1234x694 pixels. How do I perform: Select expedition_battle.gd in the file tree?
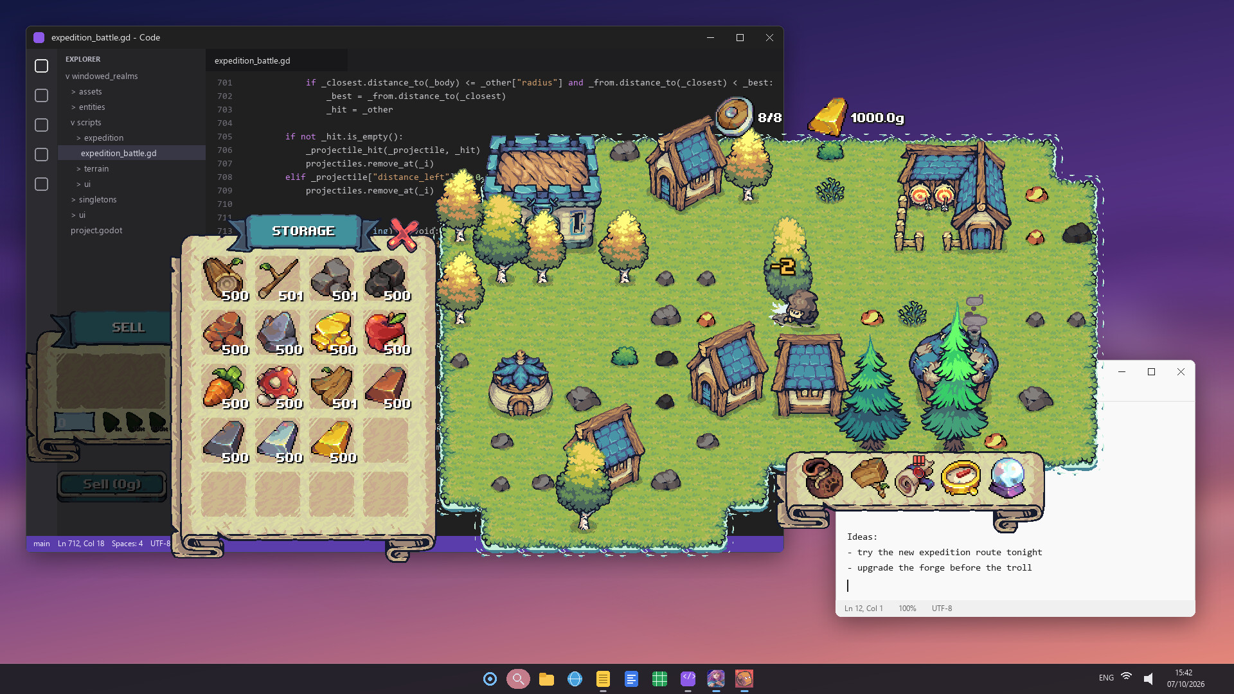pyautogui.click(x=119, y=153)
